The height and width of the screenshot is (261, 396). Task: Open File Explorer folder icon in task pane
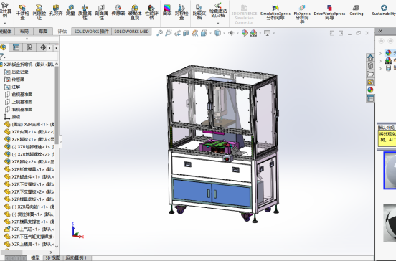click(x=370, y=74)
